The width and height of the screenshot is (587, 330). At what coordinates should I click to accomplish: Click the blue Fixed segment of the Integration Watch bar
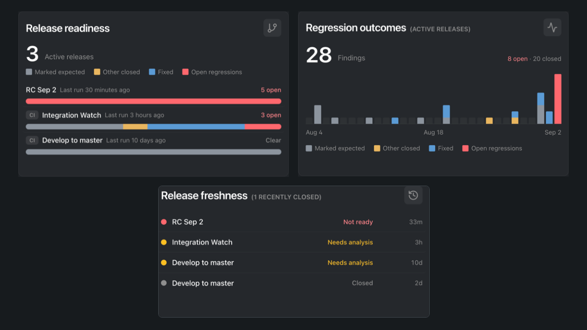(x=196, y=126)
